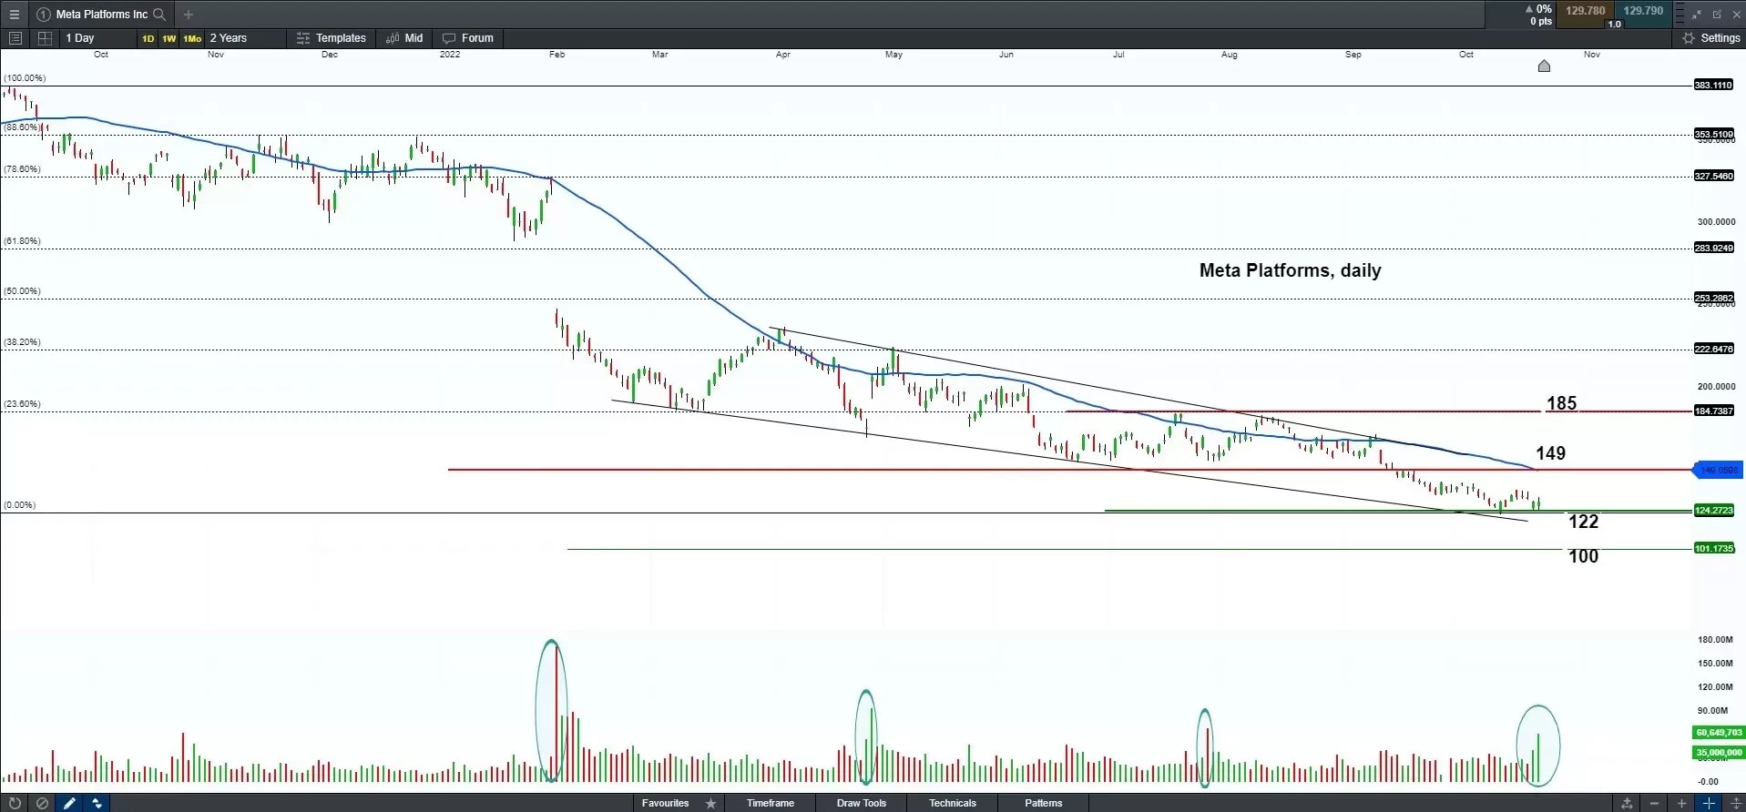Click the shrink chart window icon
The image size is (1746, 812).
tap(1697, 15)
